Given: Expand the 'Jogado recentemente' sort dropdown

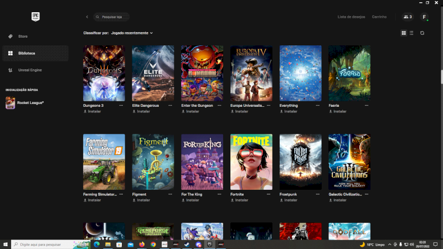Looking at the screenshot, I should click(132, 33).
